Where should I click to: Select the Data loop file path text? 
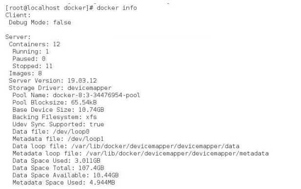tap(155, 146)
